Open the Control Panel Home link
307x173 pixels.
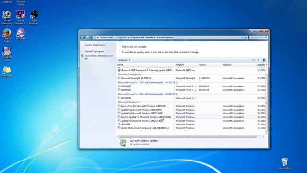coord(94,45)
